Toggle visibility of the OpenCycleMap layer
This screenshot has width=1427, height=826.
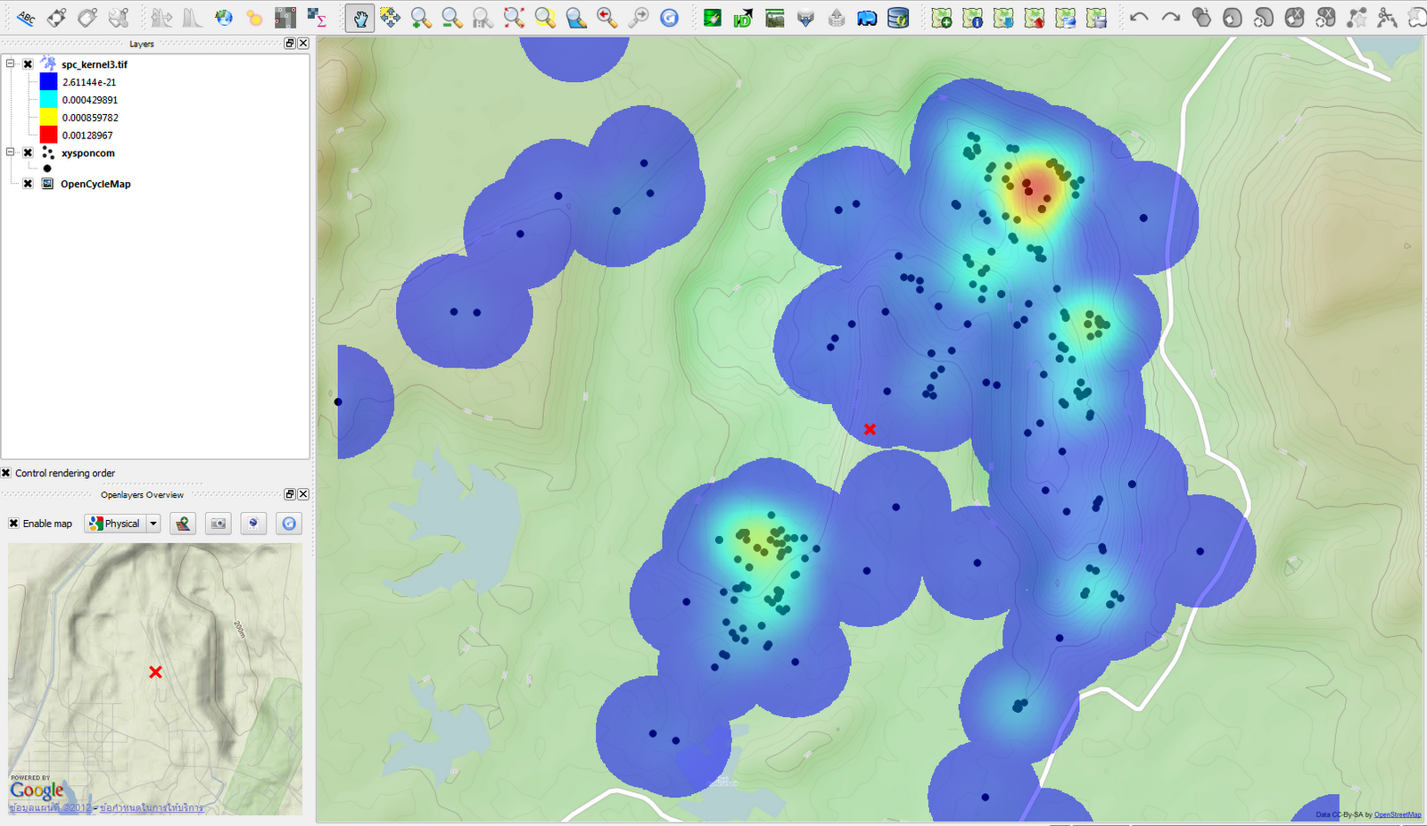(x=27, y=184)
